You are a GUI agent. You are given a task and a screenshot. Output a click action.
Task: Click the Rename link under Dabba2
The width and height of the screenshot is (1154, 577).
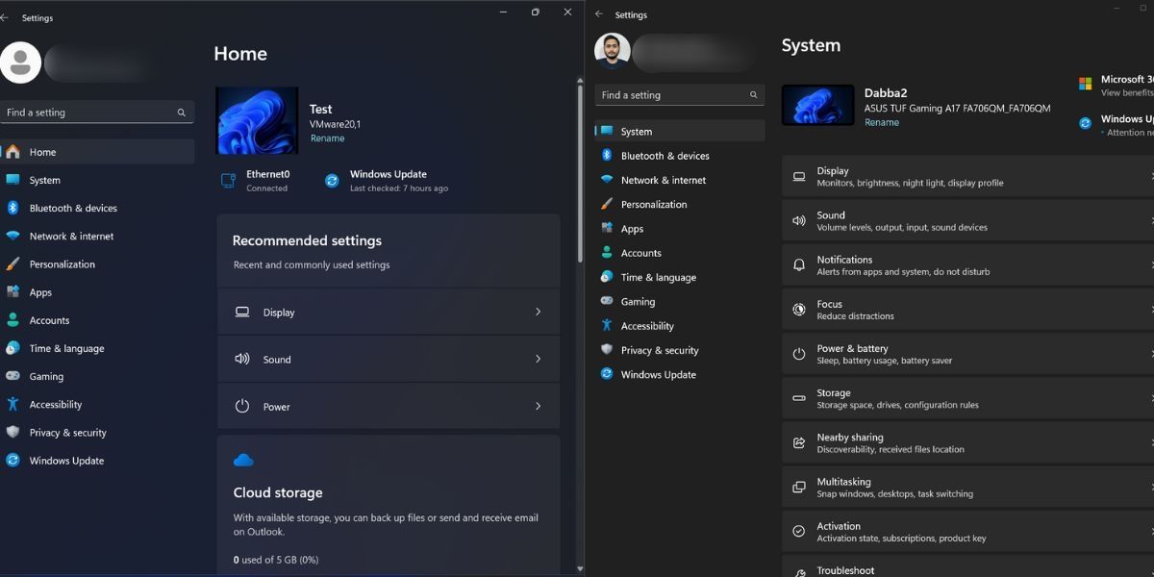(x=882, y=122)
